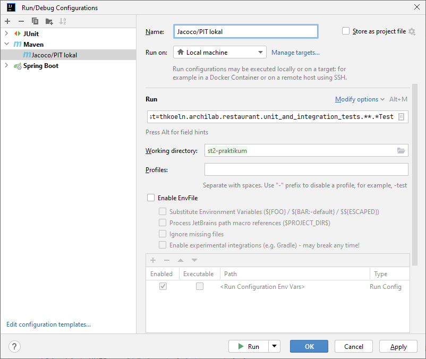Expand the JUnit tree node

(x=6, y=33)
